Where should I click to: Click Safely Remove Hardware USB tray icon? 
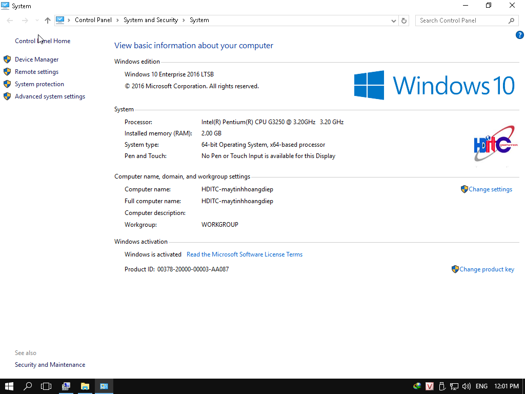coord(441,386)
